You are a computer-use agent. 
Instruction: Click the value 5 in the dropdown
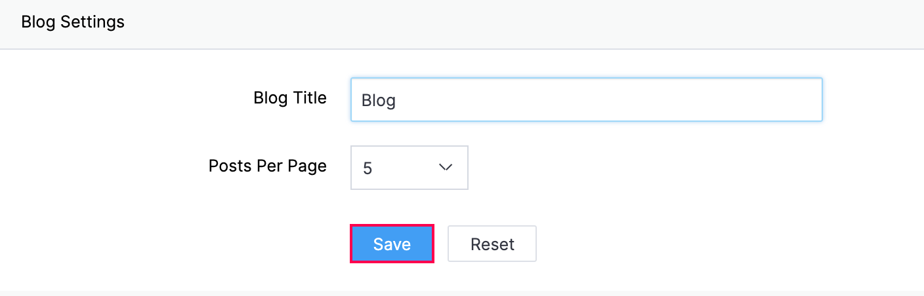(367, 168)
